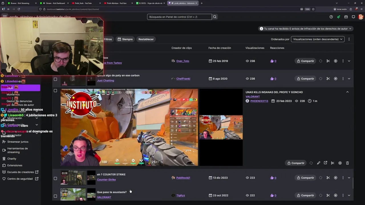
Task: Click the 'Restablecer' button
Action: [146, 39]
